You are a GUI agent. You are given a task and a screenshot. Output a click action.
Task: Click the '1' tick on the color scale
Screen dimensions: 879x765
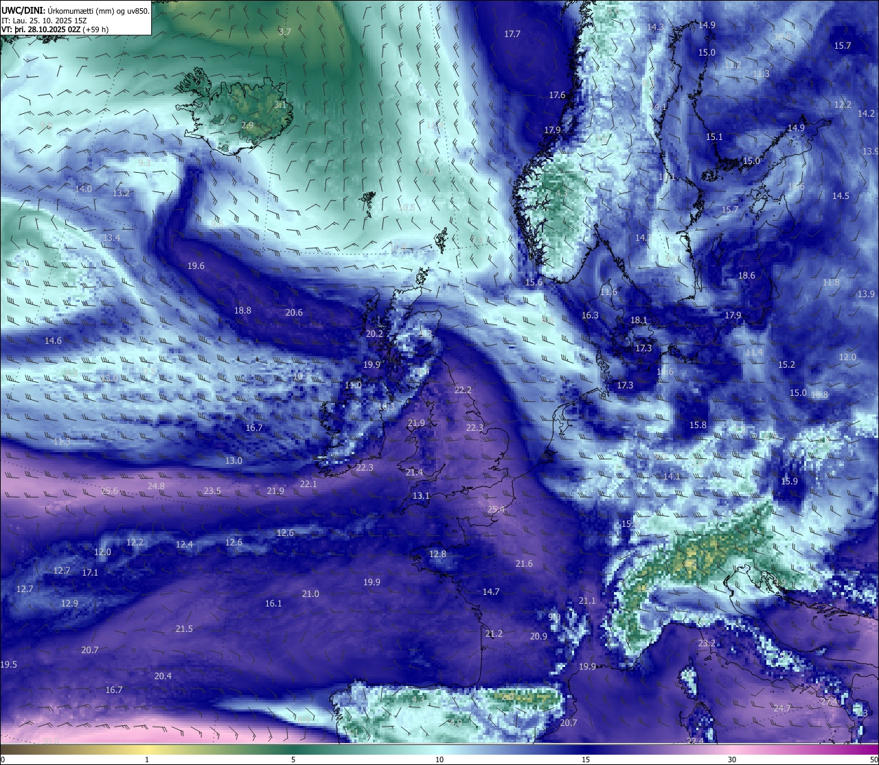coord(147,760)
